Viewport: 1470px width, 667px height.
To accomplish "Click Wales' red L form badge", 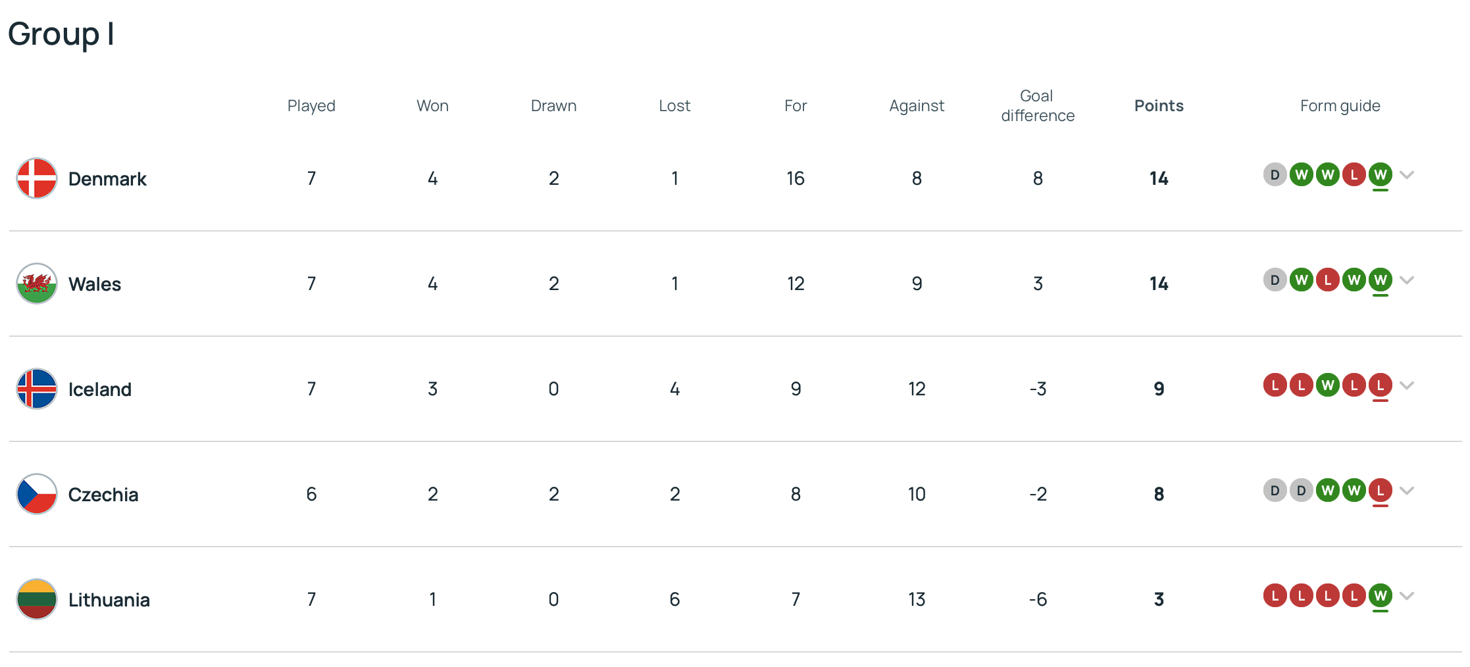I will pos(1327,280).
